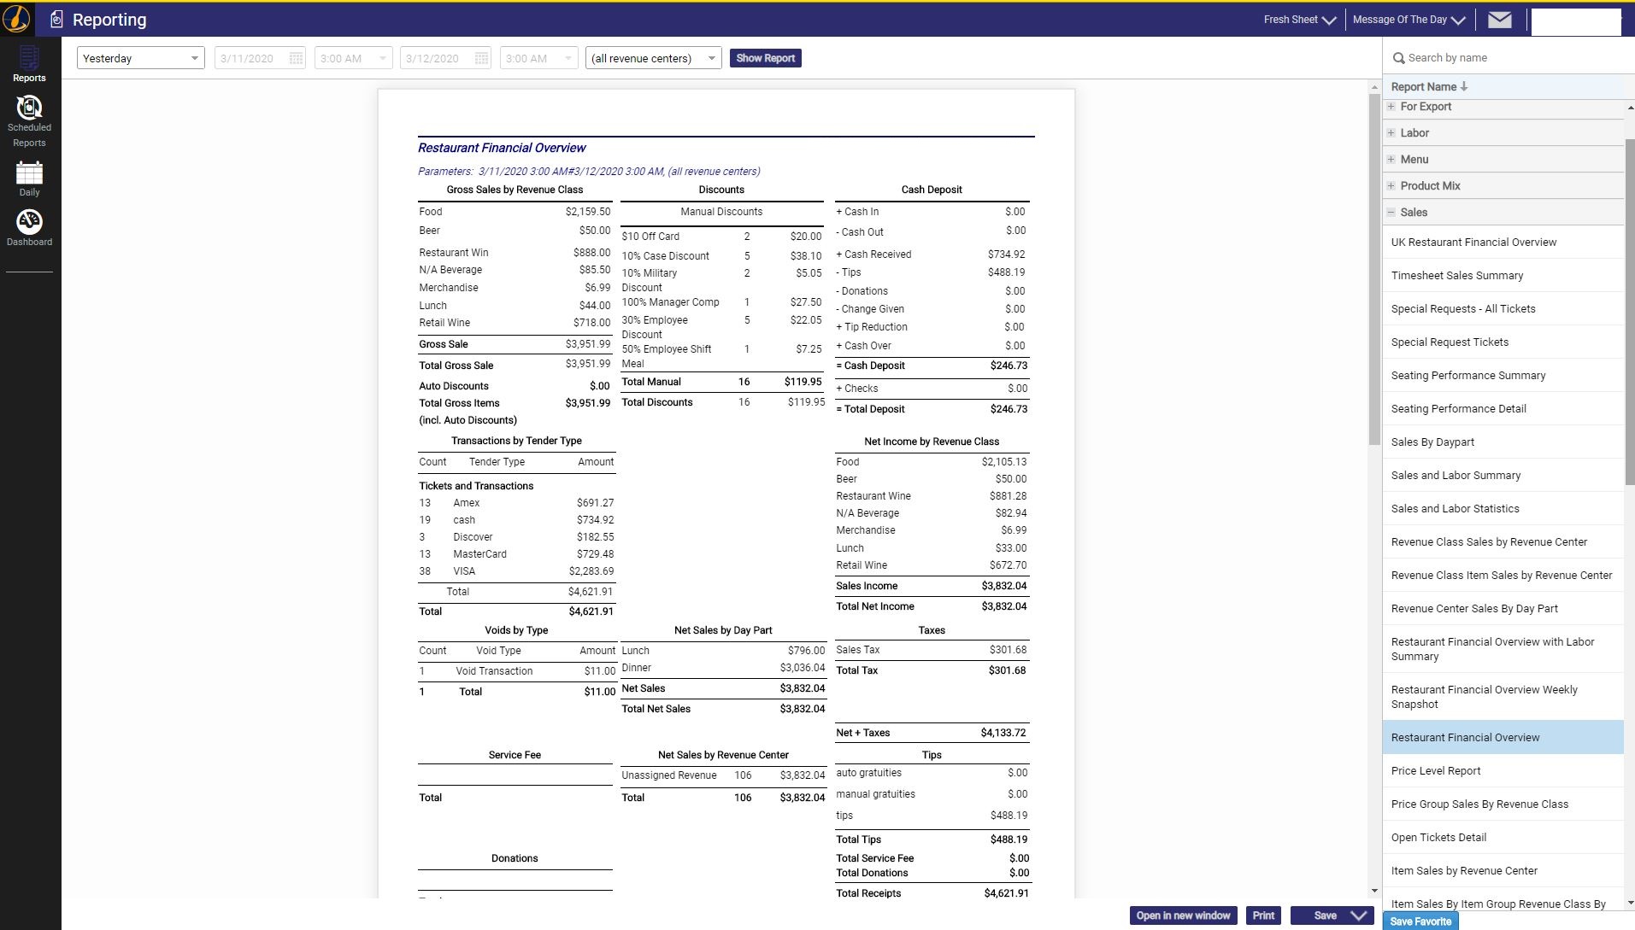Select Revenue Center Sales By Day Part
The image size is (1635, 930).
(x=1503, y=609)
